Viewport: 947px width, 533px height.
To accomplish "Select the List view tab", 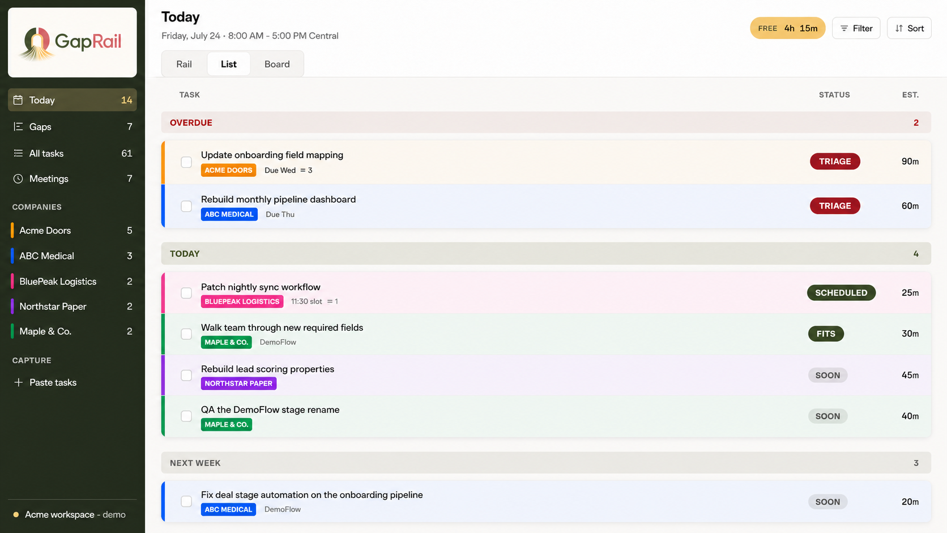I will tap(229, 64).
